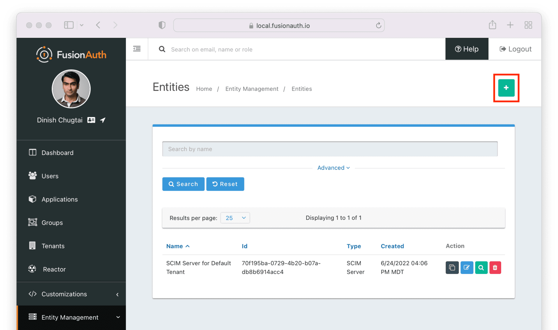Open the Results per page dropdown
558x330 pixels.
(235, 218)
